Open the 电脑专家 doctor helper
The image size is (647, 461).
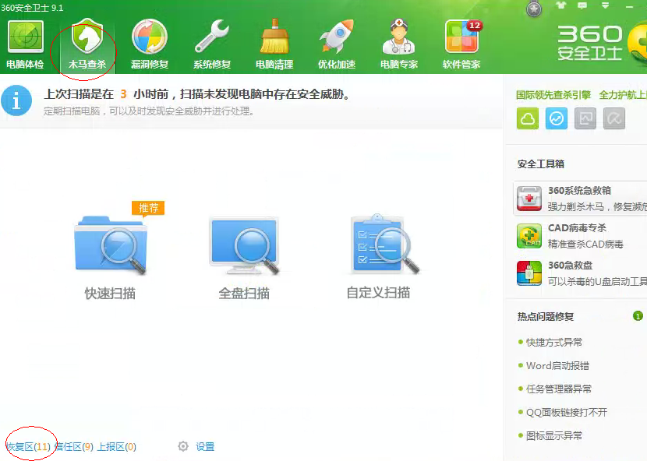[399, 45]
